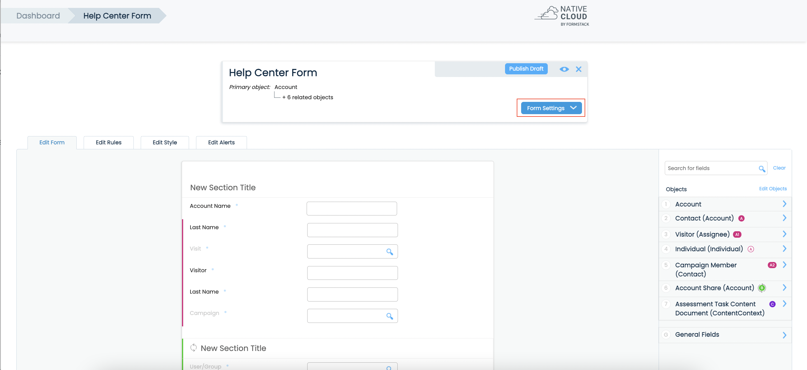Click the Publish Draft button
The image size is (807, 370).
point(526,68)
